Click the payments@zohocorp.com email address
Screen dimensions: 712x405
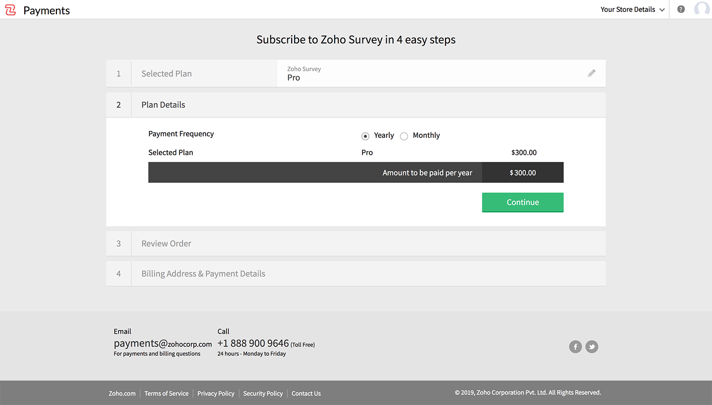coord(163,343)
